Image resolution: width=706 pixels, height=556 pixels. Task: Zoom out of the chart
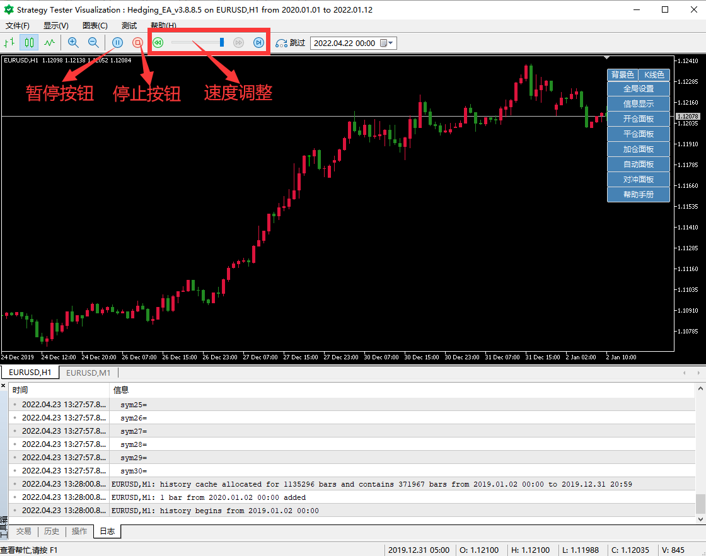93,43
